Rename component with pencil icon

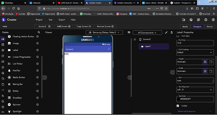click(x=166, y=33)
